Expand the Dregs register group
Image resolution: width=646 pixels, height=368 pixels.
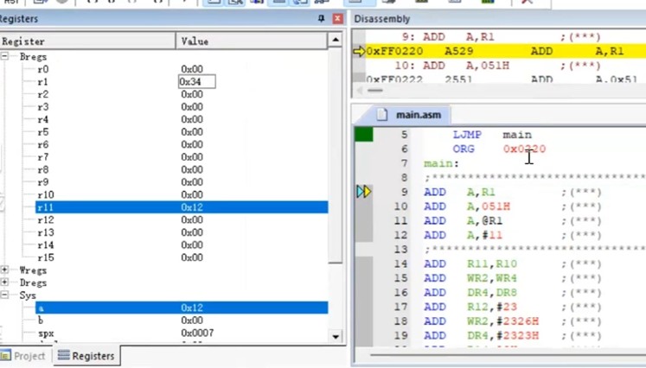pos(5,282)
